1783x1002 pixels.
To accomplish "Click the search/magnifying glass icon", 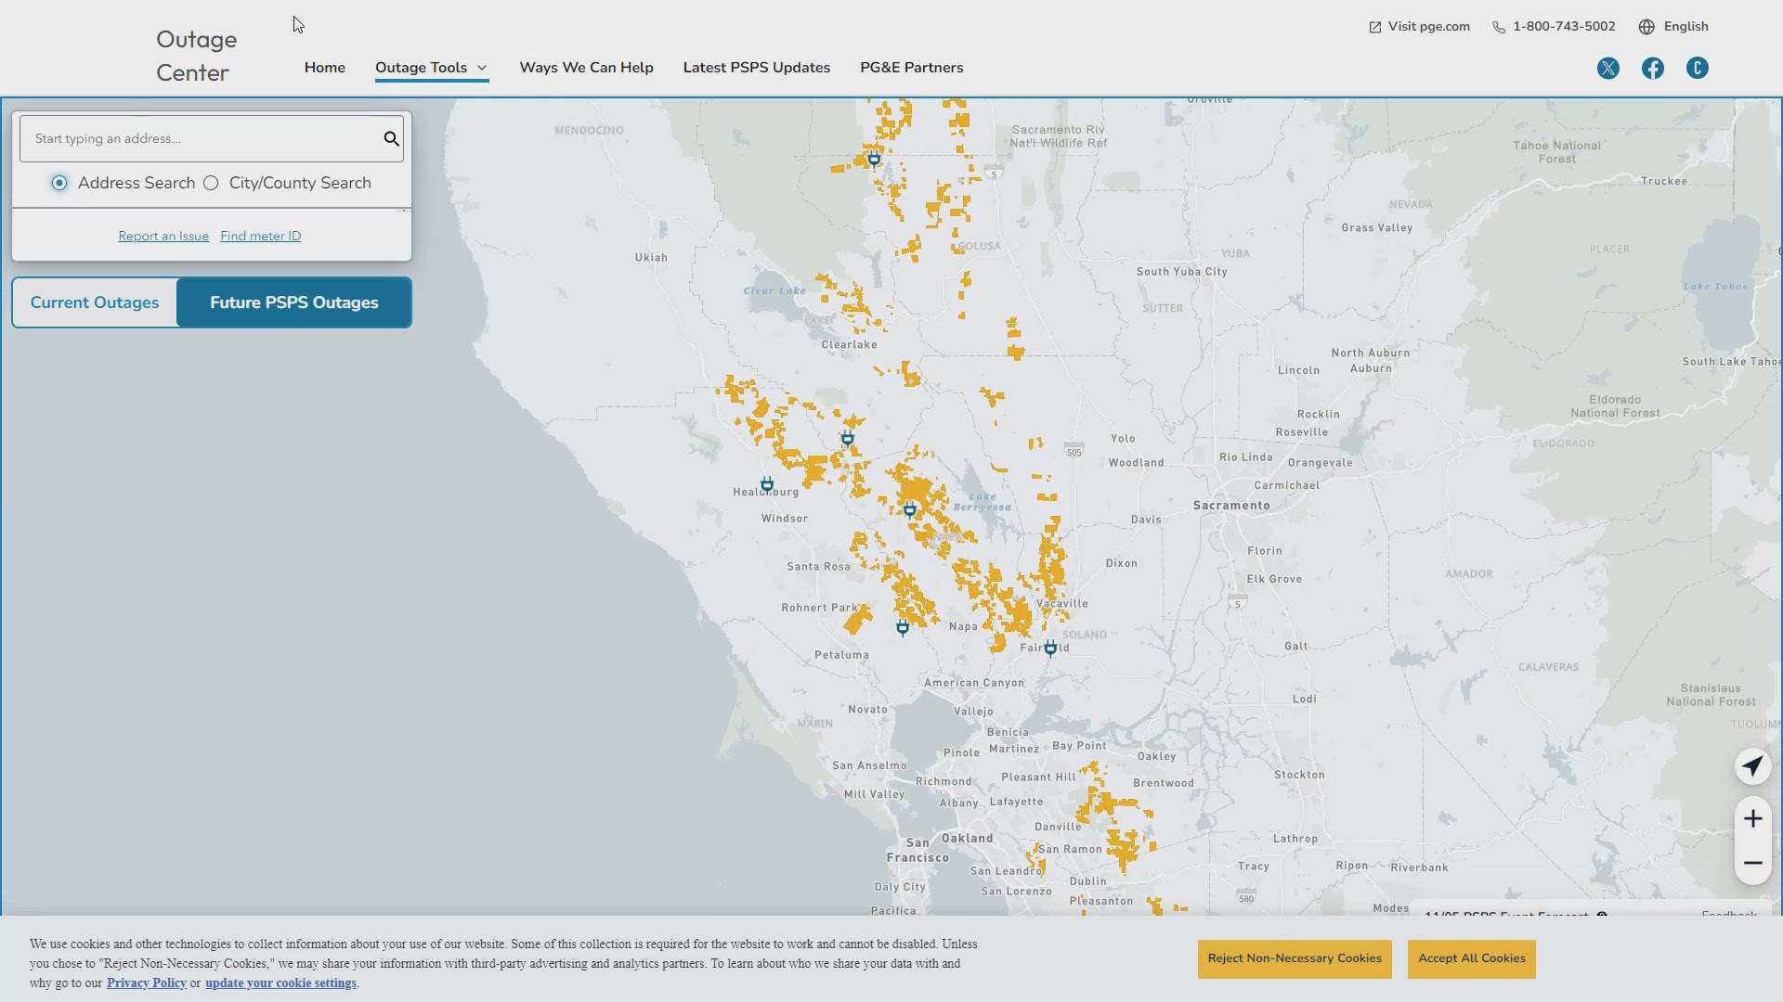I will point(391,138).
